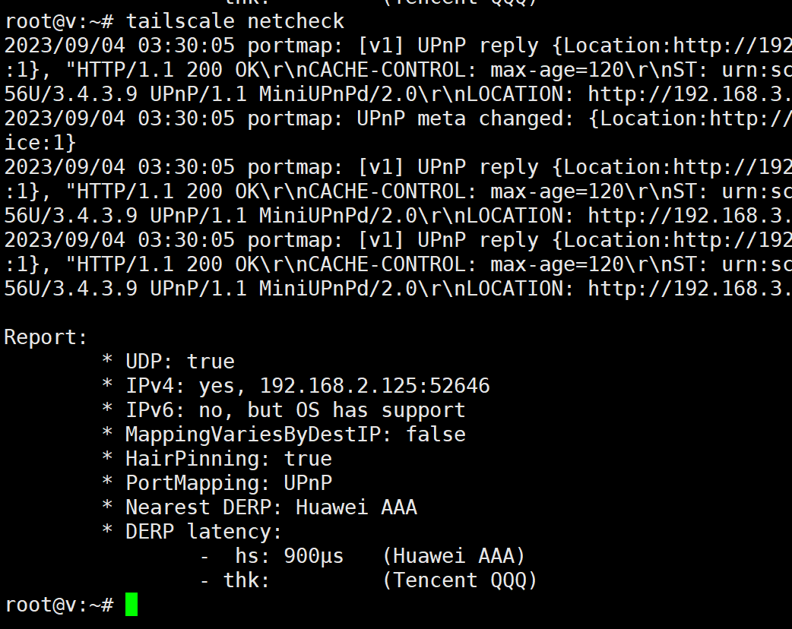Click "(Huawei AAA)" in the hs latency row
The width and height of the screenshot is (792, 629).
click(x=454, y=556)
